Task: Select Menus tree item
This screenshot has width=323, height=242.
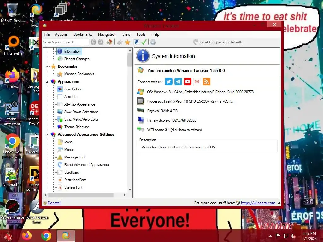Action: pyautogui.click(x=69, y=150)
